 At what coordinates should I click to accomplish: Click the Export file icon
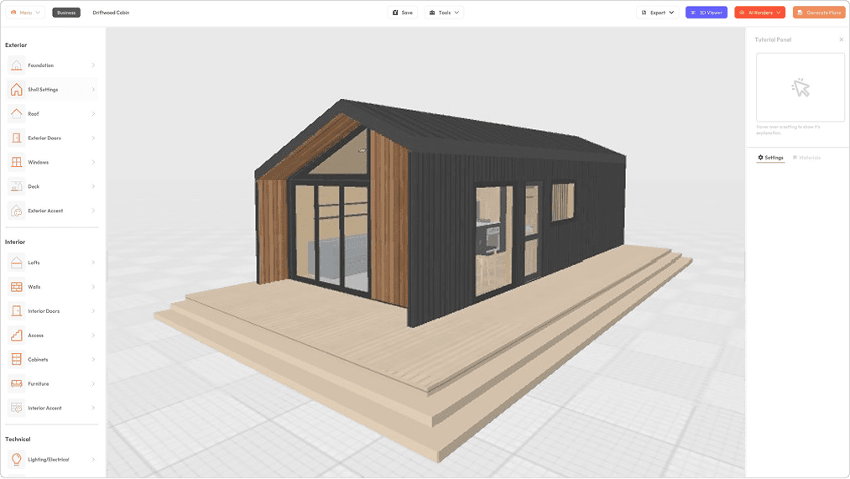click(644, 13)
